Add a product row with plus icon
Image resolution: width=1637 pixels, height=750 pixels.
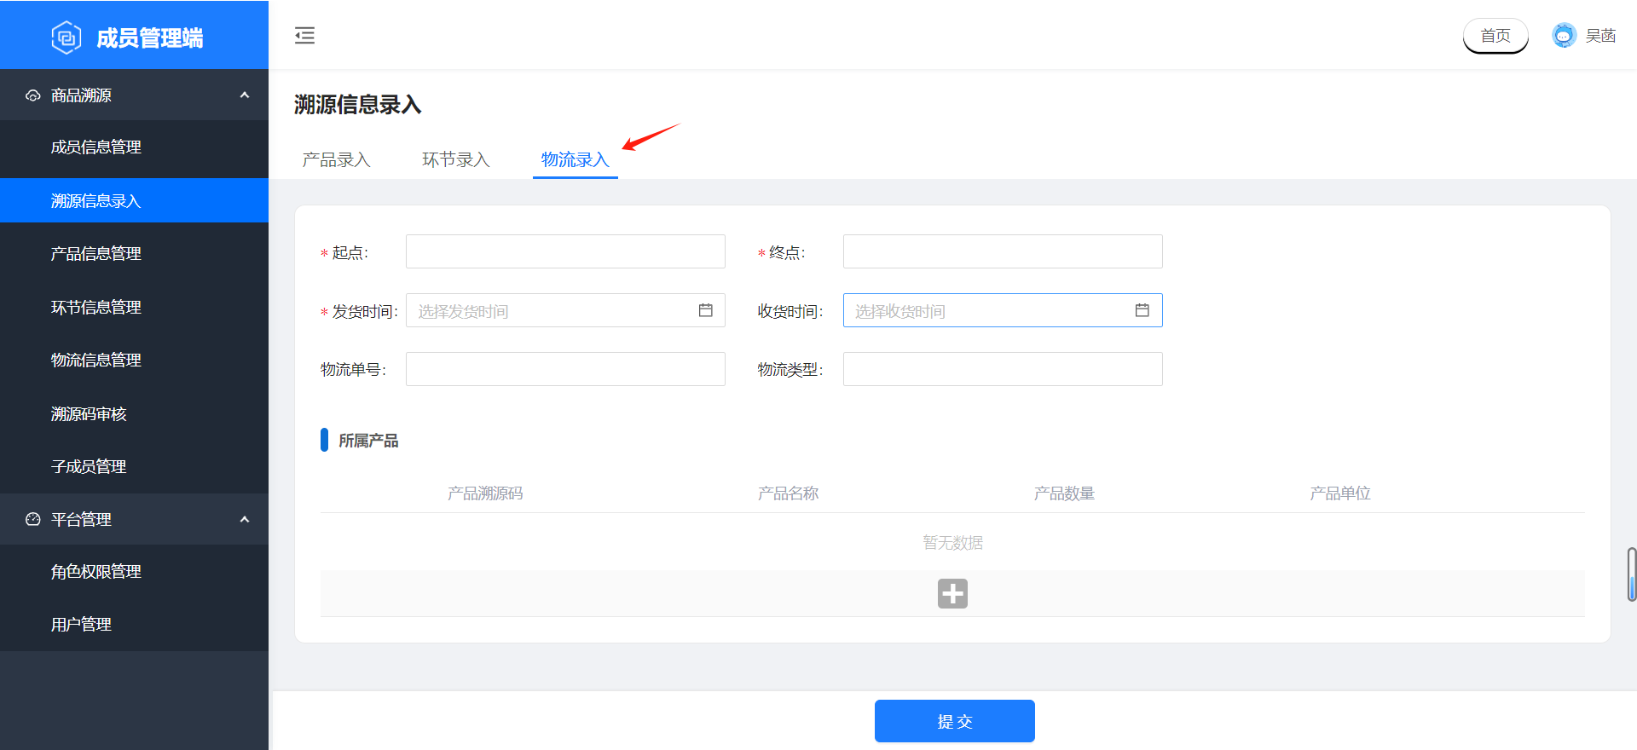952,593
